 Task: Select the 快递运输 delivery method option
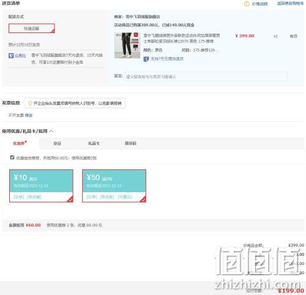click(x=32, y=28)
